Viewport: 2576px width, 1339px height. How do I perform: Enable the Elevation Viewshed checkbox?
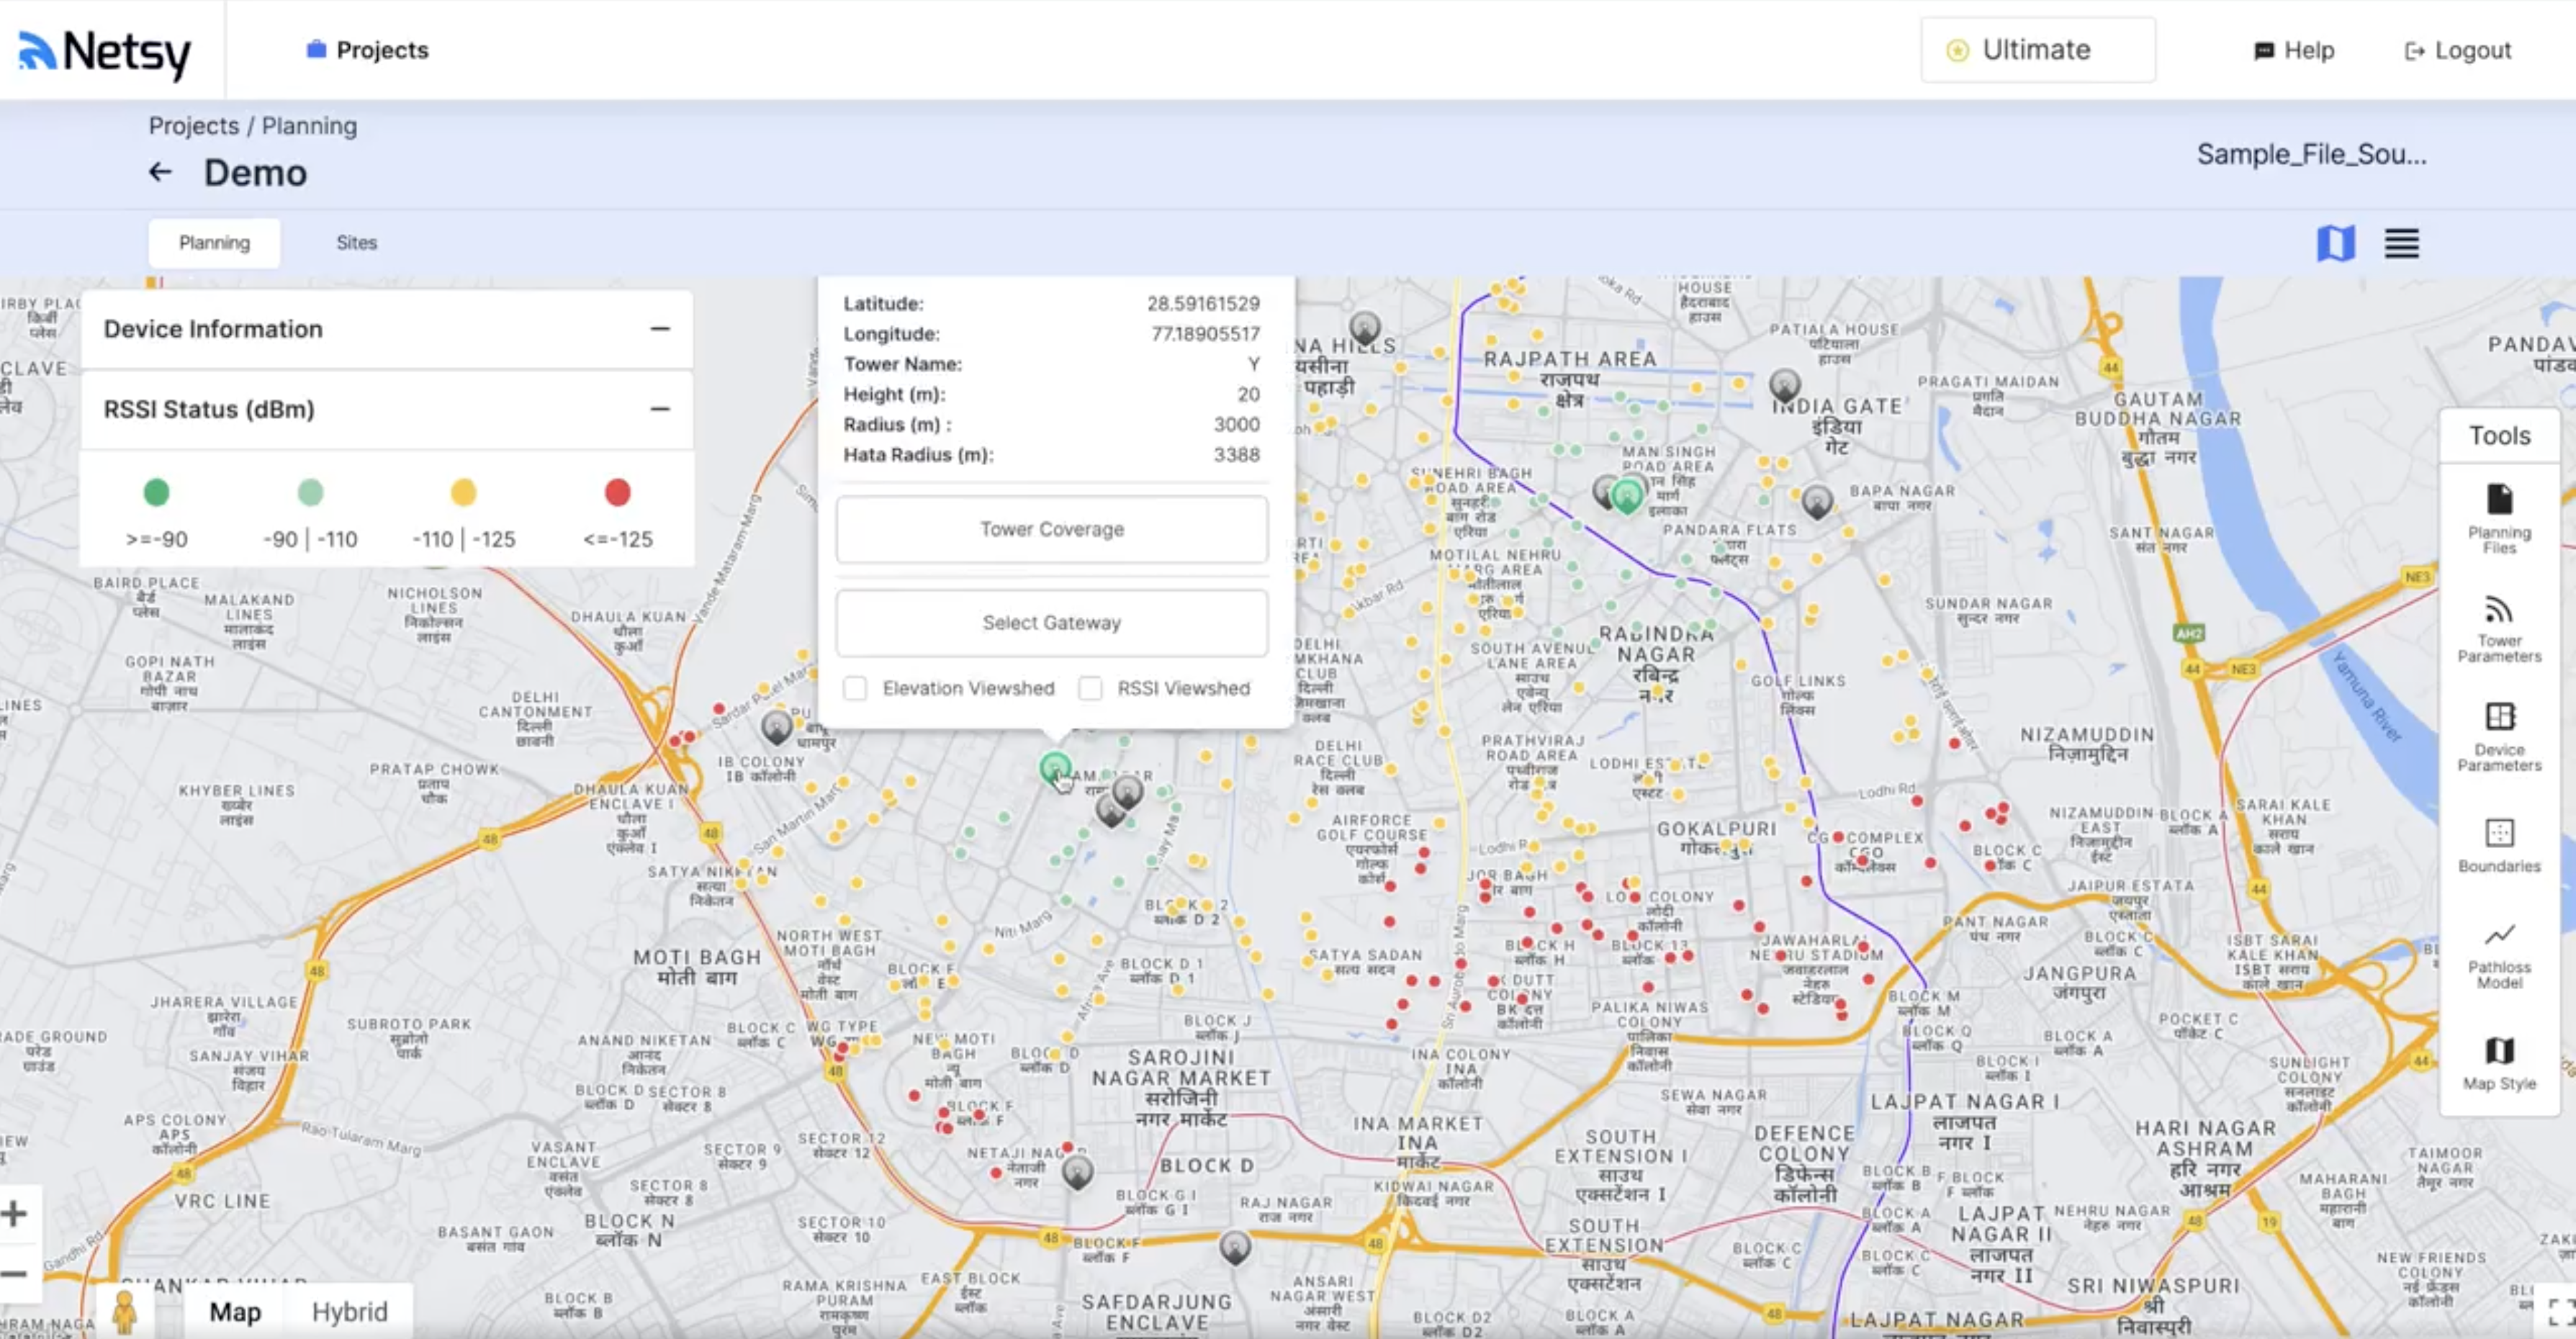coord(856,689)
